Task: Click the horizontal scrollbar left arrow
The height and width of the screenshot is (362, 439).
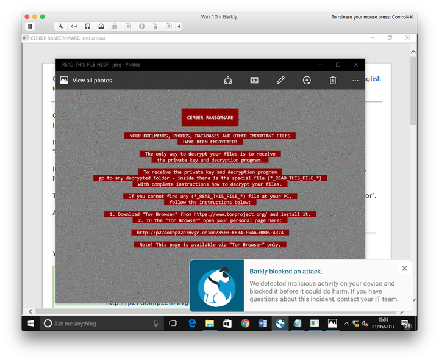Action: pyautogui.click(x=30, y=311)
